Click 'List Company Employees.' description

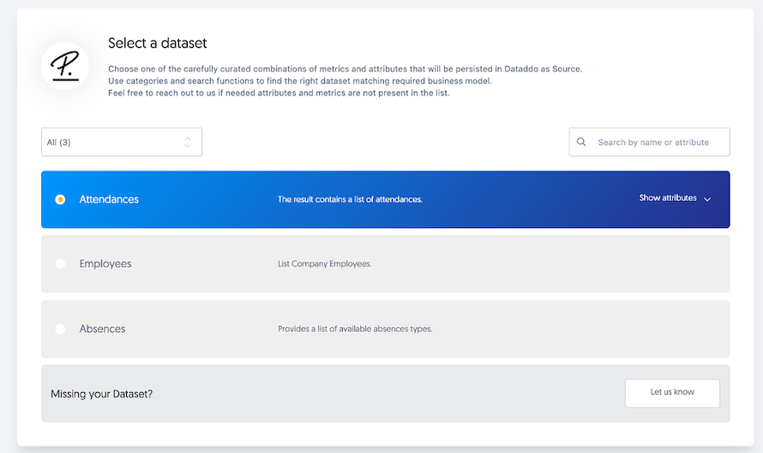[325, 263]
